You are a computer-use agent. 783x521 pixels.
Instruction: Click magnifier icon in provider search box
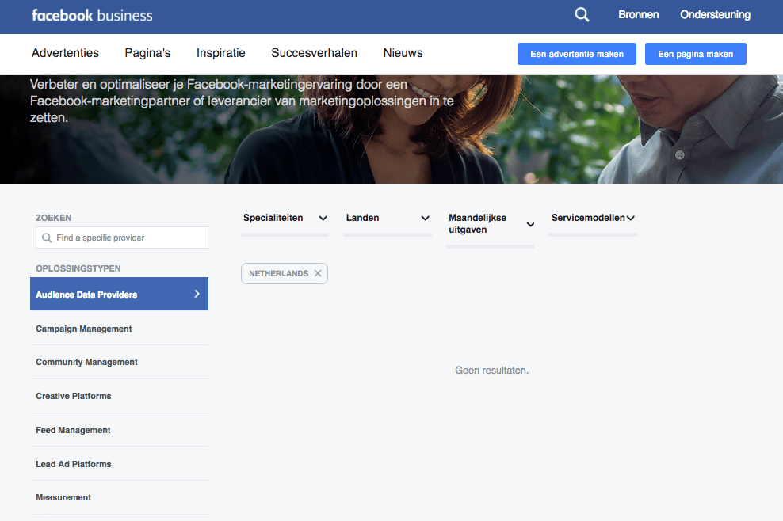(47, 238)
